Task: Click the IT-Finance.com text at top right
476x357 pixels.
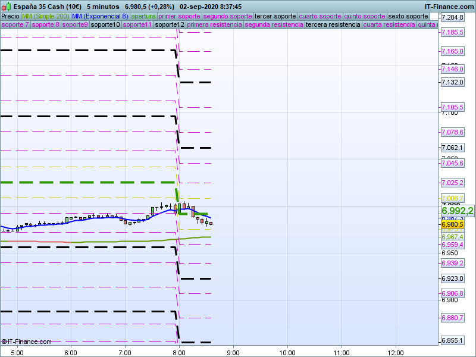Action: (x=449, y=7)
